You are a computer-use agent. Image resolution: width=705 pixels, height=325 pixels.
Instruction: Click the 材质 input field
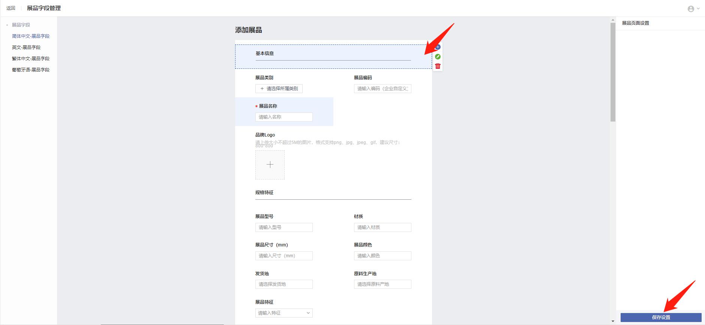[382, 227]
